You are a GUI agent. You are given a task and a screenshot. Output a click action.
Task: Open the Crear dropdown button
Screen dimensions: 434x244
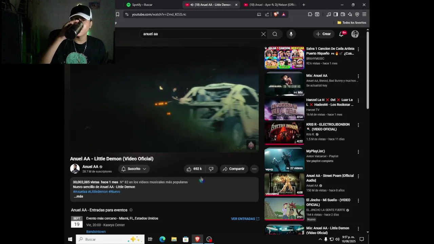[323, 34]
